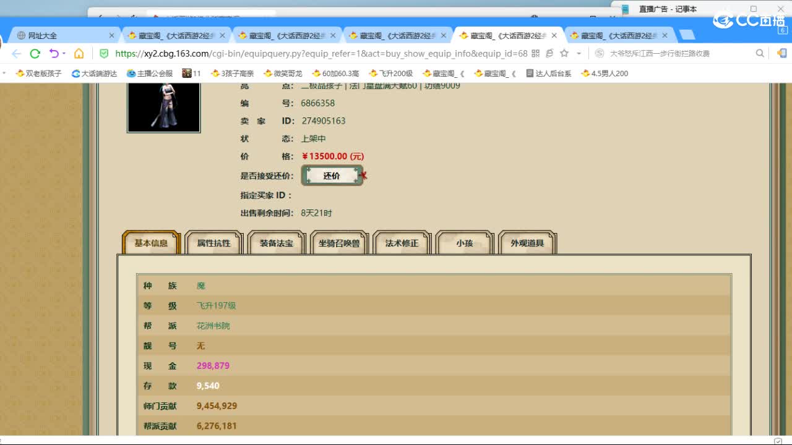Open the browser home page icon
Image resolution: width=792 pixels, height=445 pixels.
[x=79, y=53]
